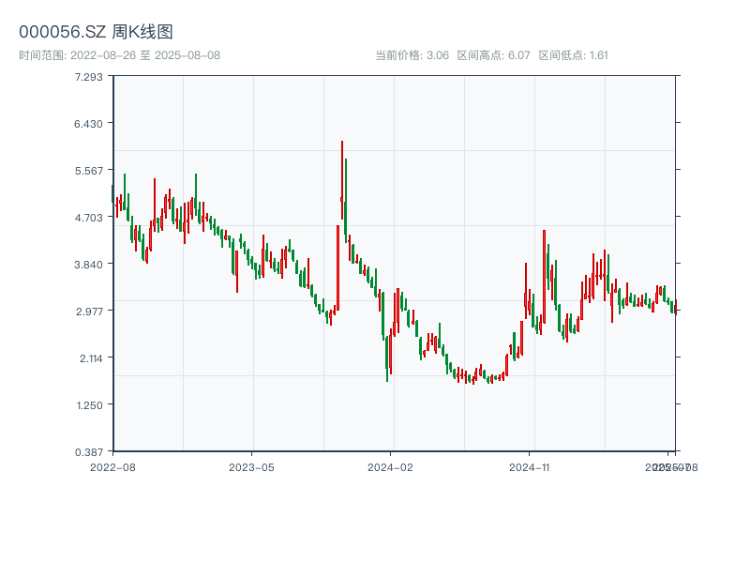Click the y-axis value 3.840
The height and width of the screenshot is (563, 750).
pyautogui.click(x=88, y=265)
